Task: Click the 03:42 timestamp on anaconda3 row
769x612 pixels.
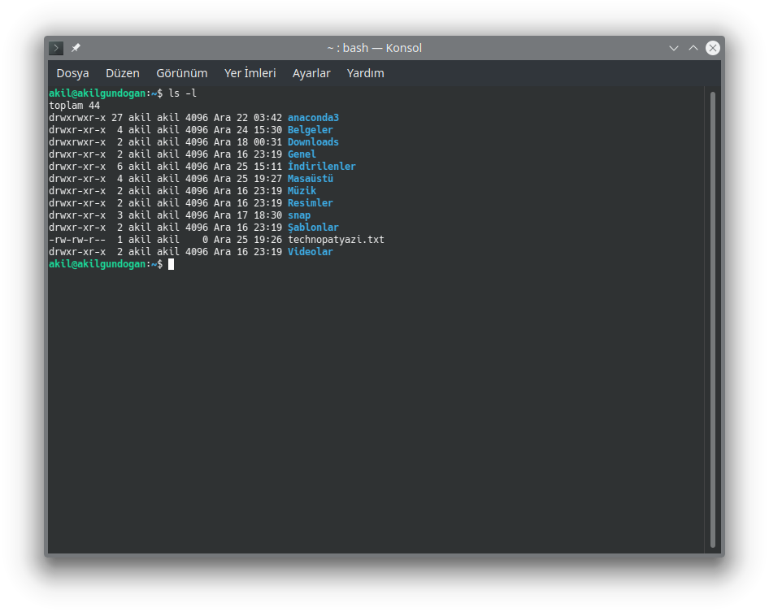Action: click(267, 118)
